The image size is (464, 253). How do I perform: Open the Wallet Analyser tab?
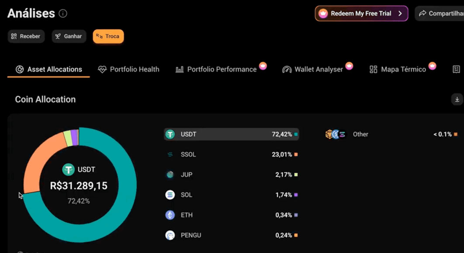tap(313, 69)
